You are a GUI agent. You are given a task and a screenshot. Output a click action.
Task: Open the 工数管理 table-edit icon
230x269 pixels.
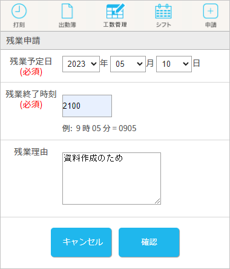tap(116, 11)
